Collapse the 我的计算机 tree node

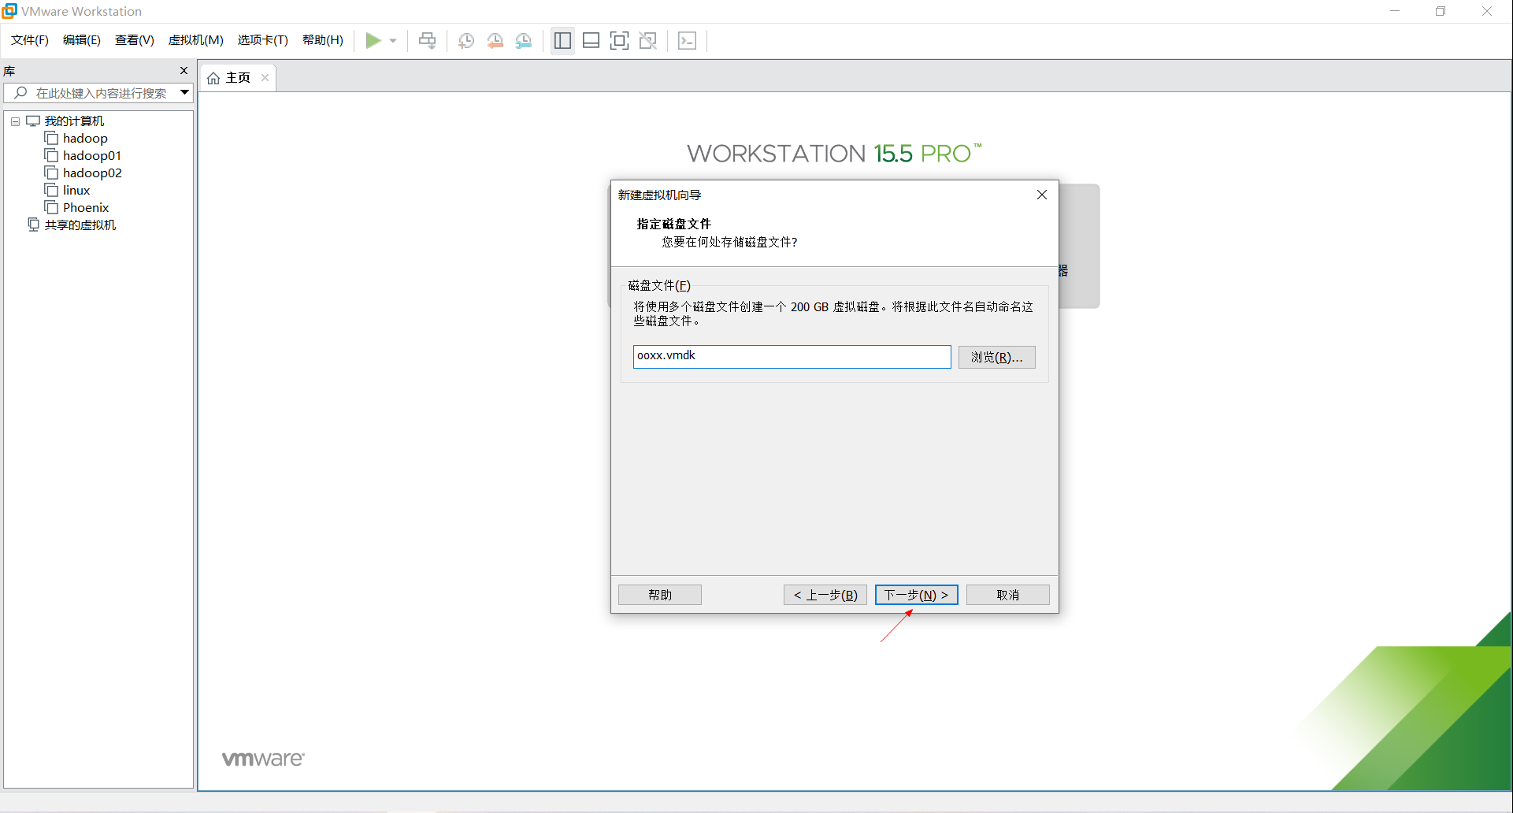pos(15,121)
